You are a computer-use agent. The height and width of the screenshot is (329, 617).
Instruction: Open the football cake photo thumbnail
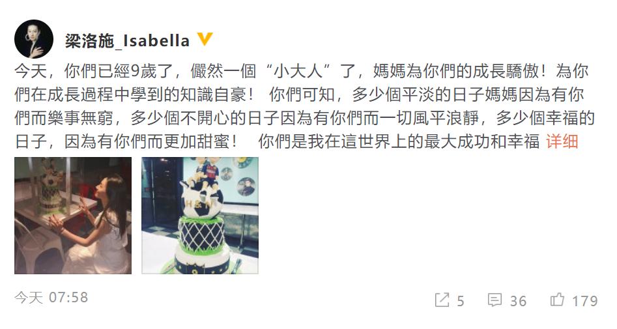coord(200,215)
